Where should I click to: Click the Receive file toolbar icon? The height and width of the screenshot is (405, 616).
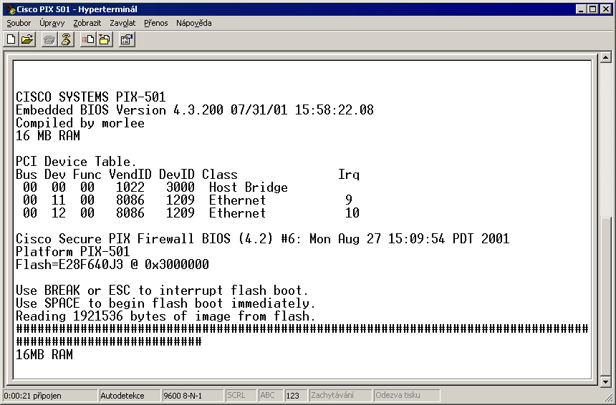coord(105,39)
